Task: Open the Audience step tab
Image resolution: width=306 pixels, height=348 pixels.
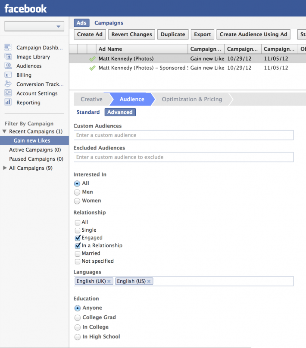Action: tap(132, 99)
